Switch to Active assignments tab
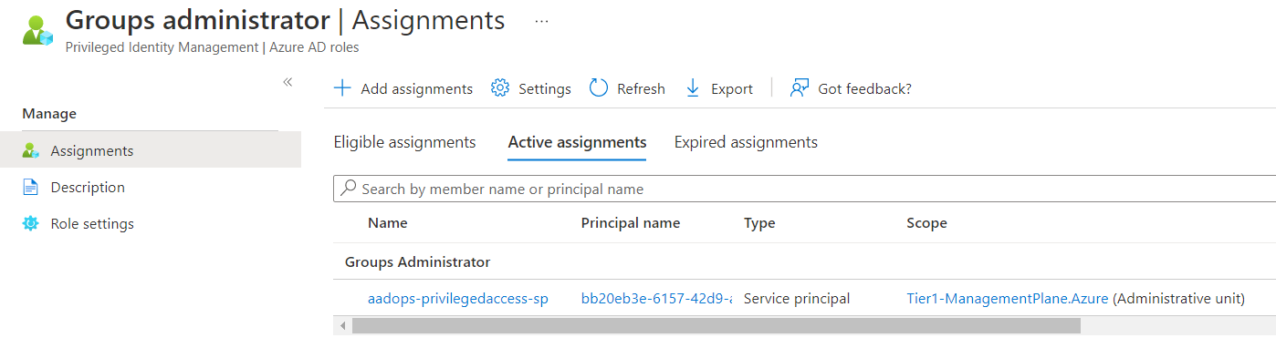Viewport: 1276px width, 338px height. [577, 142]
